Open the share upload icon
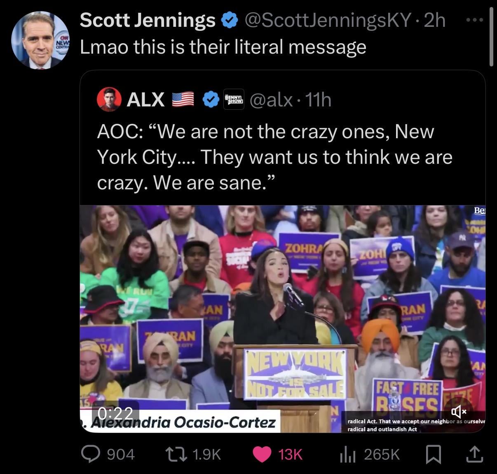 (x=474, y=454)
